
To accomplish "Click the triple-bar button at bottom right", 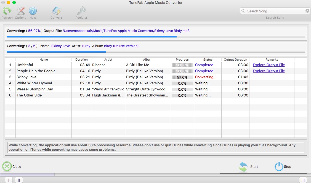I will pyautogui.click(x=303, y=180).
